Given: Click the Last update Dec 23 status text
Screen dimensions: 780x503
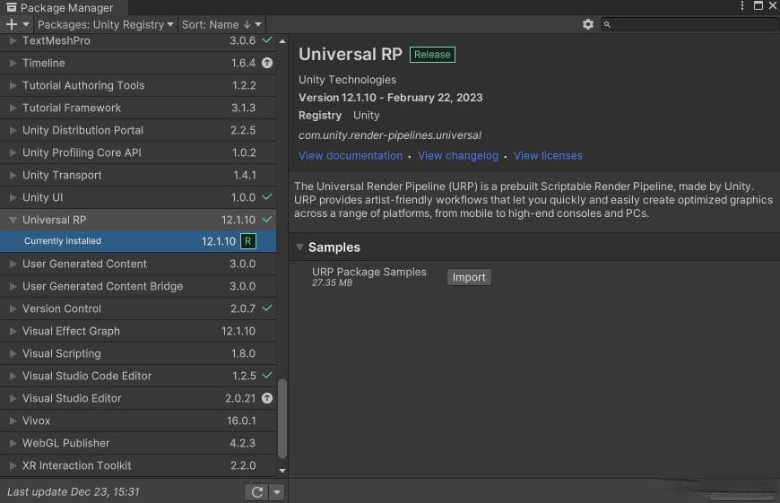Looking at the screenshot, I should pos(74,491).
